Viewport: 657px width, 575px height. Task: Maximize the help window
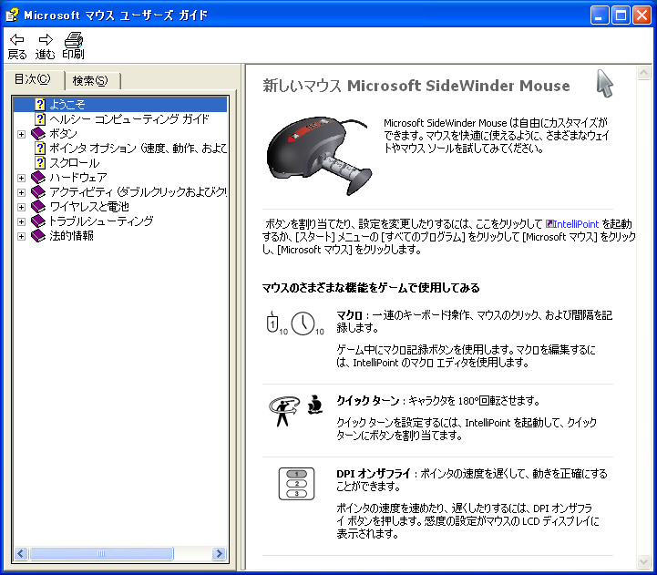[x=621, y=15]
